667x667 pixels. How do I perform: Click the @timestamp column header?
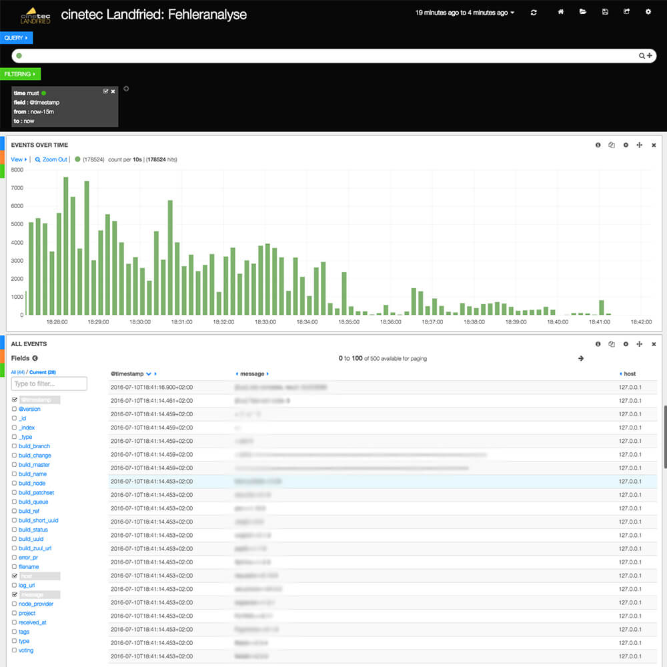click(x=127, y=374)
